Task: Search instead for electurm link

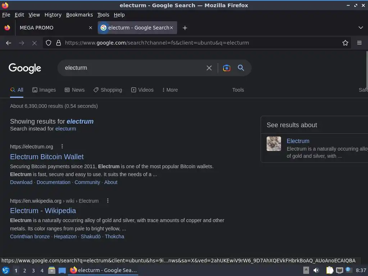Action: [x=66, y=129]
